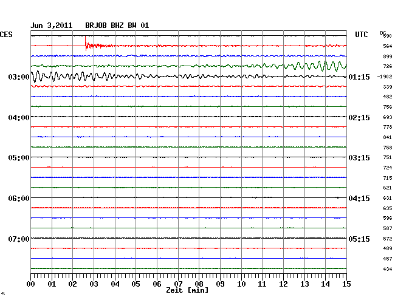Select the "02:15" UTC time label
Image resolution: width=395 pixels, height=300 pixels.
(359, 118)
